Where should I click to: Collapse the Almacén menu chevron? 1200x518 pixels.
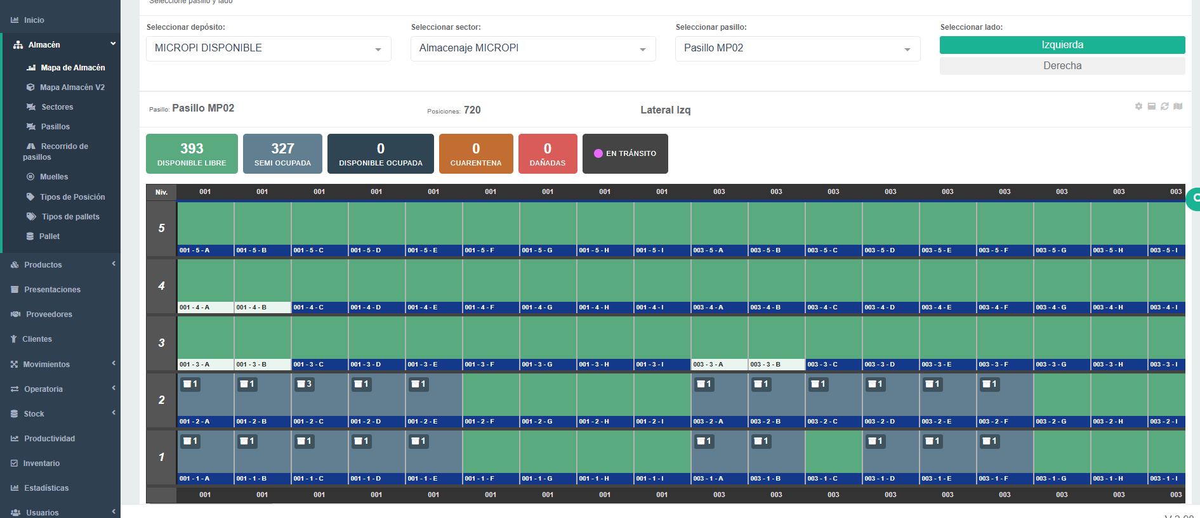point(113,44)
